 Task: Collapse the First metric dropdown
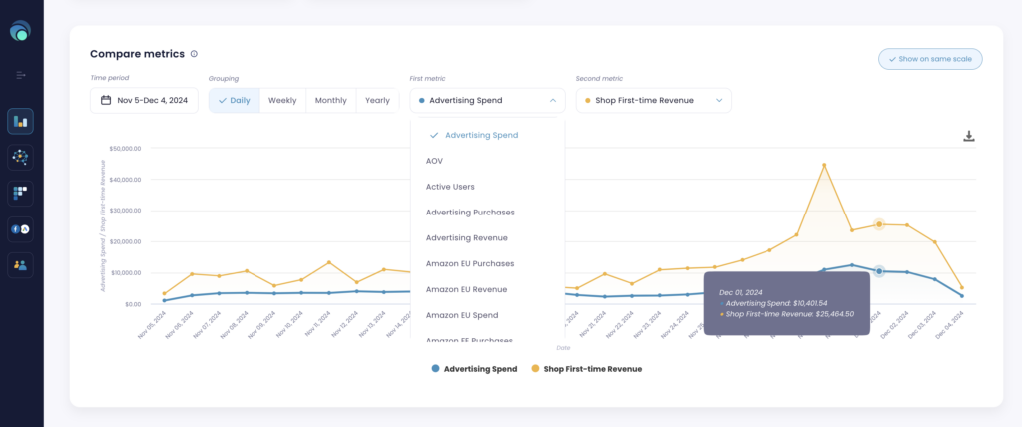click(487, 101)
